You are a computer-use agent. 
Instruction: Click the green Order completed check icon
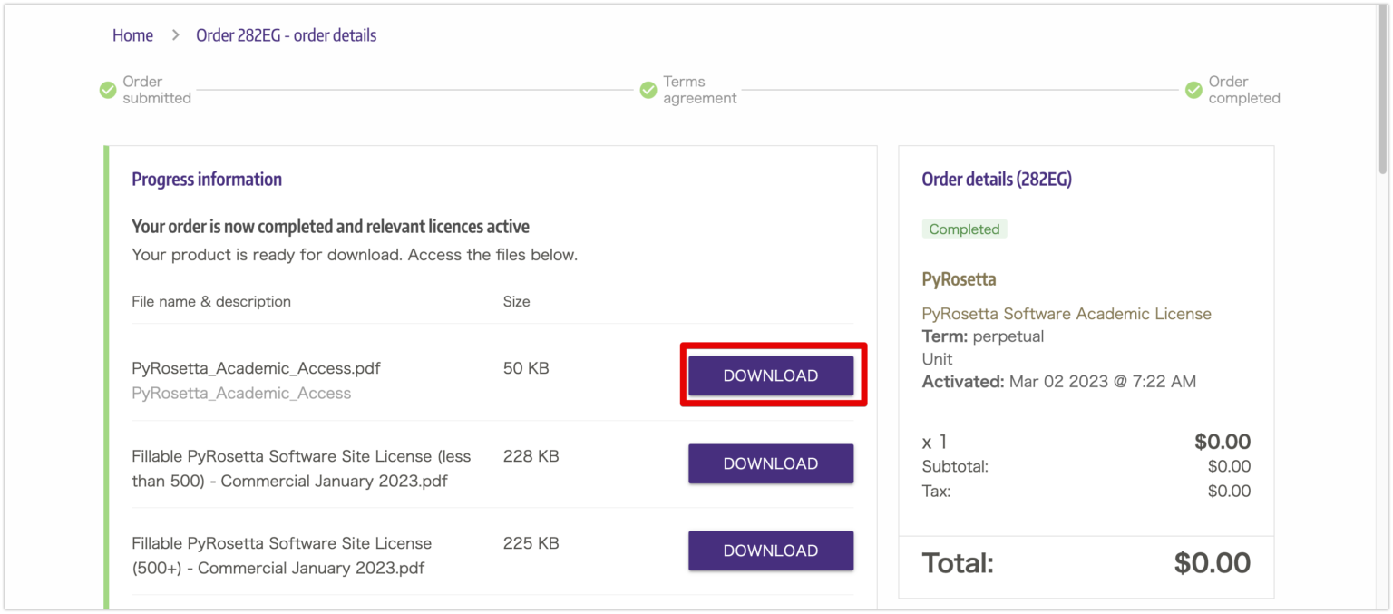pos(1194,90)
